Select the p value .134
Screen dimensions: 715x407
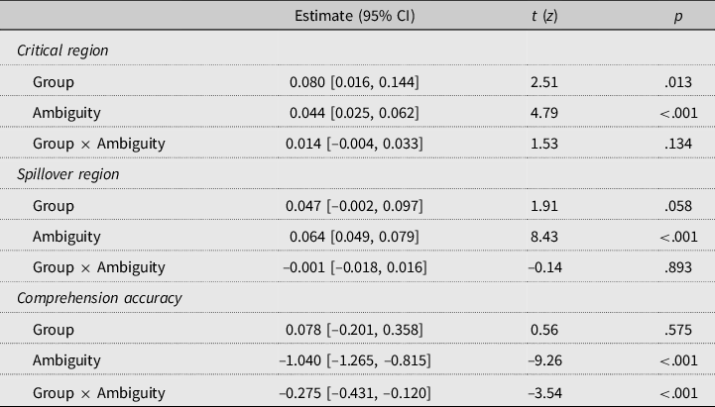pyautogui.click(x=678, y=144)
